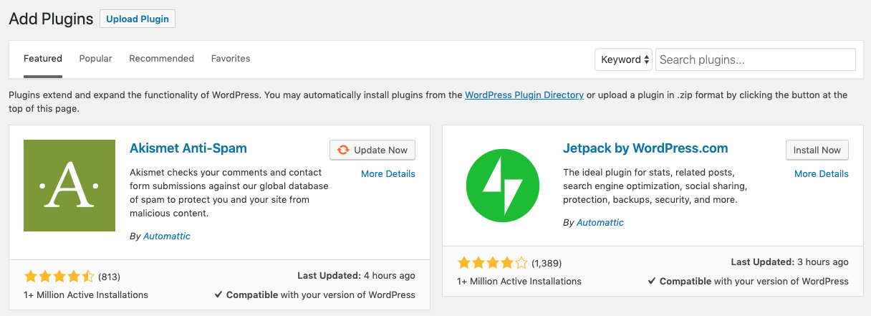Screen dimensions: 871x316
Task: Install the Jetpack plugin now
Action: tap(817, 150)
